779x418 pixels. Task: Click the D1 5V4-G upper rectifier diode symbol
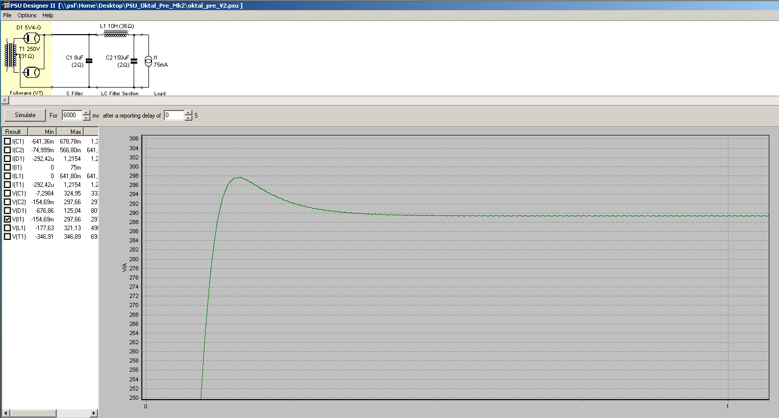pyautogui.click(x=32, y=38)
